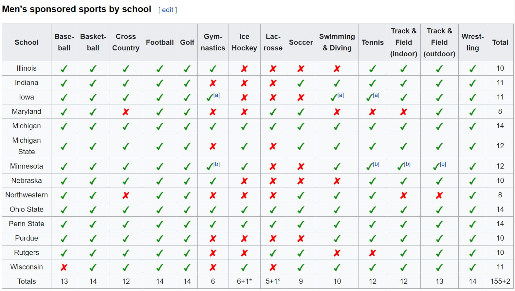Click the red X for Rutgers Tennis

[x=372, y=253]
